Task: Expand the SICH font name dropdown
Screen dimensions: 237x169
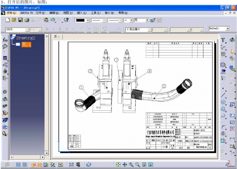Action: [27, 29]
